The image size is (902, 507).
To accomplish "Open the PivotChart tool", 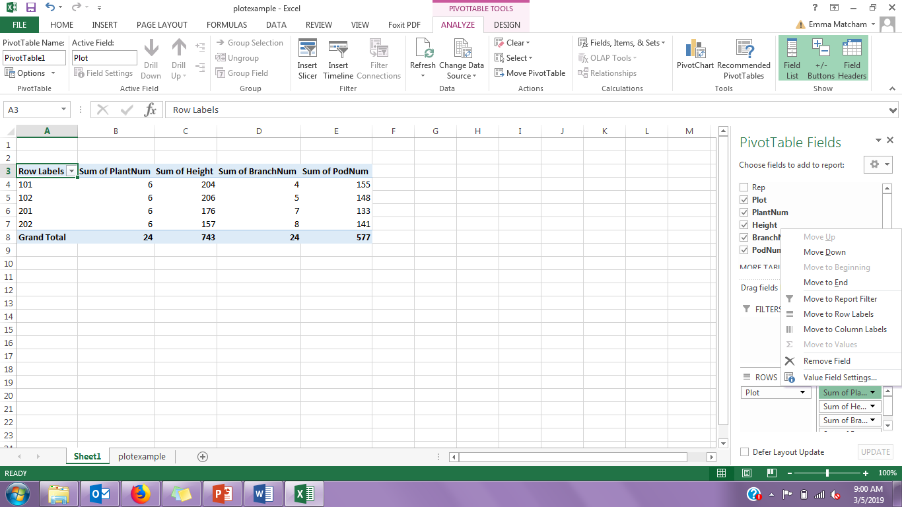I will 695,51.
